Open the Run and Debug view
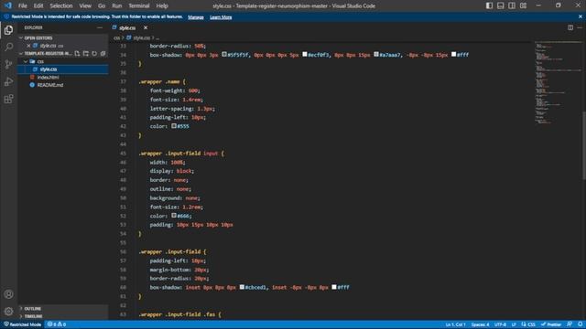The height and width of the screenshot is (329, 586). point(8,81)
